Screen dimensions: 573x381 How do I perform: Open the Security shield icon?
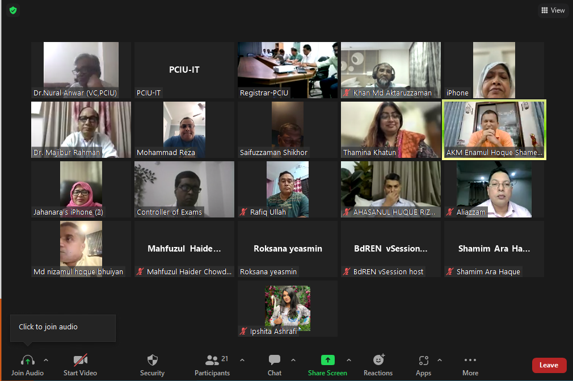[x=153, y=360]
